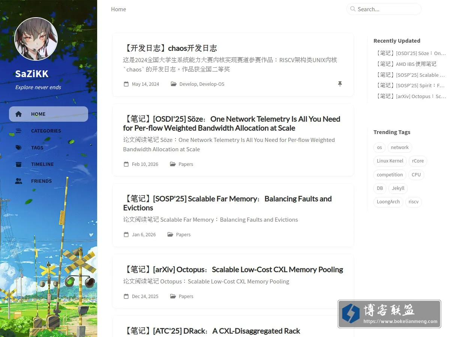Click the 博客联盟 banner image
Viewport: 450px width, 337px height.
(x=389, y=314)
